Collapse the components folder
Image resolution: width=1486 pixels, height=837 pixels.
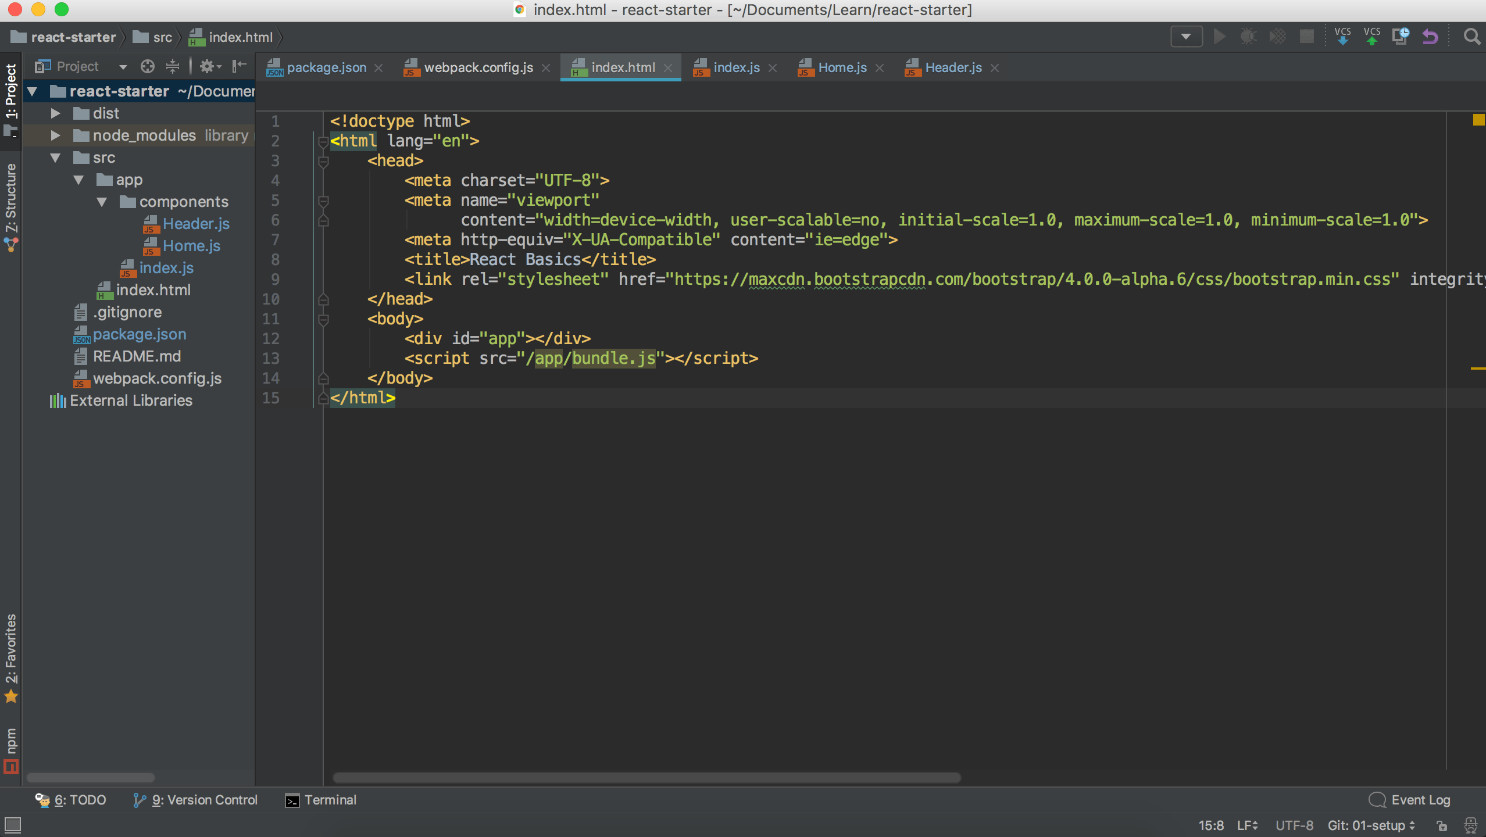pos(102,202)
